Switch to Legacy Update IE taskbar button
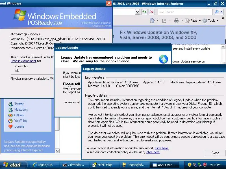The width and height of the screenshot is (226, 169). (x=44, y=165)
